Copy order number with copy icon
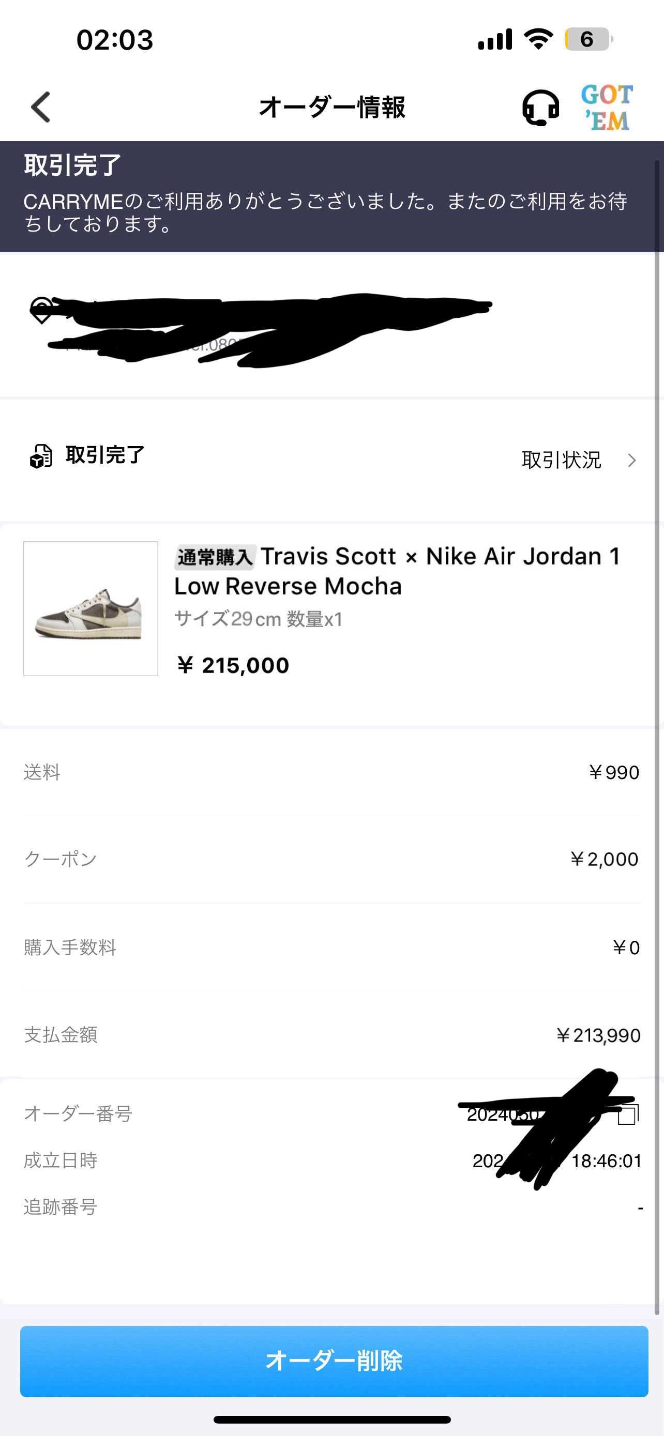 (x=628, y=1114)
